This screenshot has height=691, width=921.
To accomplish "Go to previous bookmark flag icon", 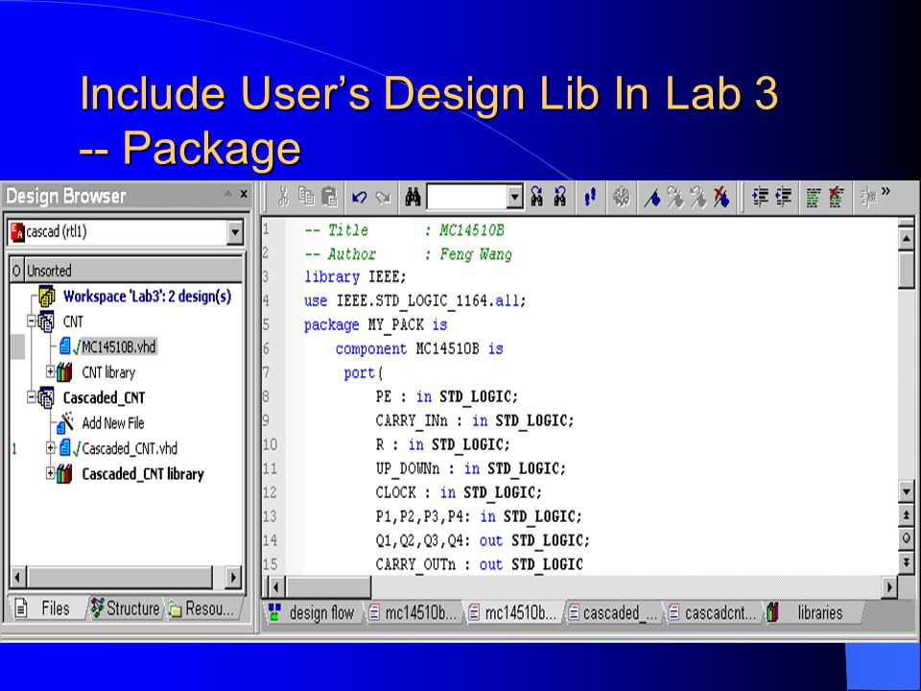I will click(698, 198).
